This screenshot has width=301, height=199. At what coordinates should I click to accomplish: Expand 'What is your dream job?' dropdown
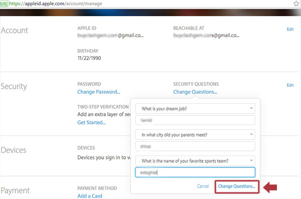(x=195, y=108)
